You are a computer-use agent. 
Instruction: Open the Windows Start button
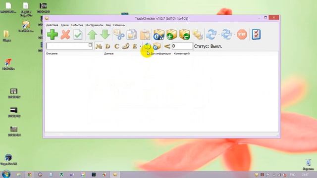point(6,175)
